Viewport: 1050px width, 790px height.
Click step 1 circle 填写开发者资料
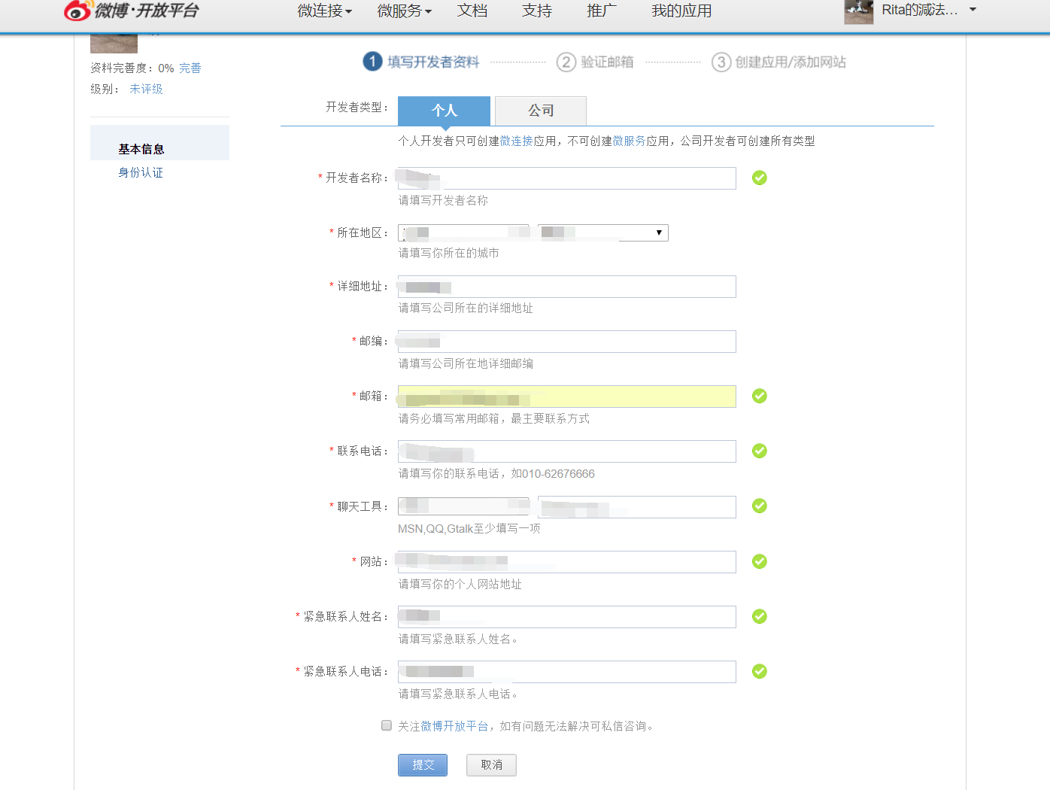pyautogui.click(x=372, y=62)
